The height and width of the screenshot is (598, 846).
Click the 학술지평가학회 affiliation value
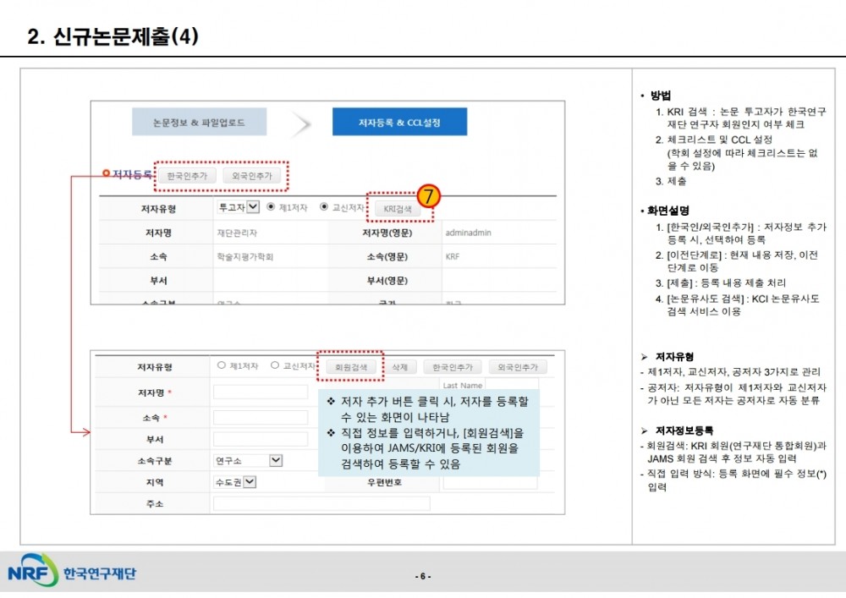(x=245, y=256)
